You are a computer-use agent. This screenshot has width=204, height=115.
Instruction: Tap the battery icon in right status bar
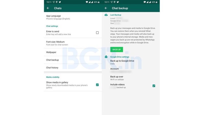(157, 2)
